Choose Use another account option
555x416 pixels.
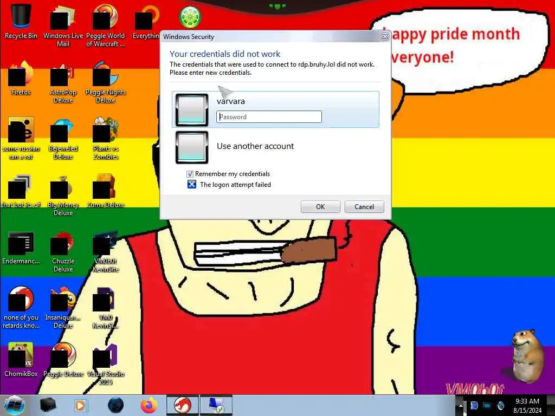pos(275,146)
